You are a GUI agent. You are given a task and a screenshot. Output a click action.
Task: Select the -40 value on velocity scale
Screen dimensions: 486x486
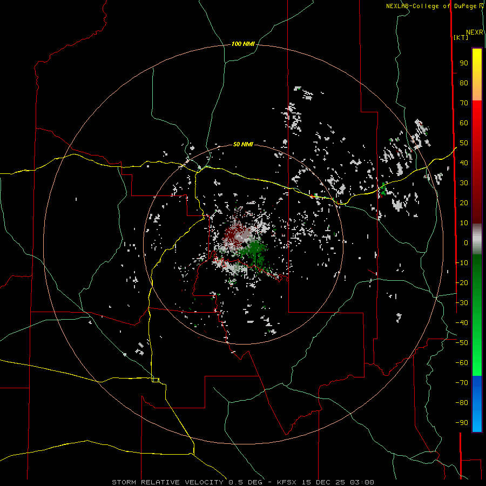462,323
